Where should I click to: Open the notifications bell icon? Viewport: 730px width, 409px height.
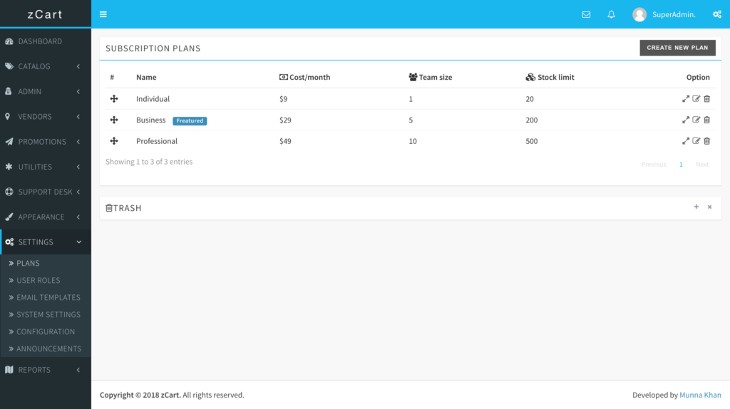click(611, 14)
